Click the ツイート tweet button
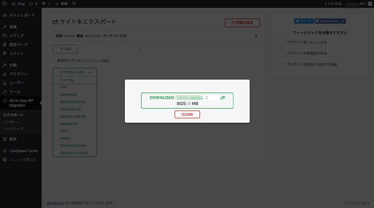The image size is (374, 208). (304, 21)
